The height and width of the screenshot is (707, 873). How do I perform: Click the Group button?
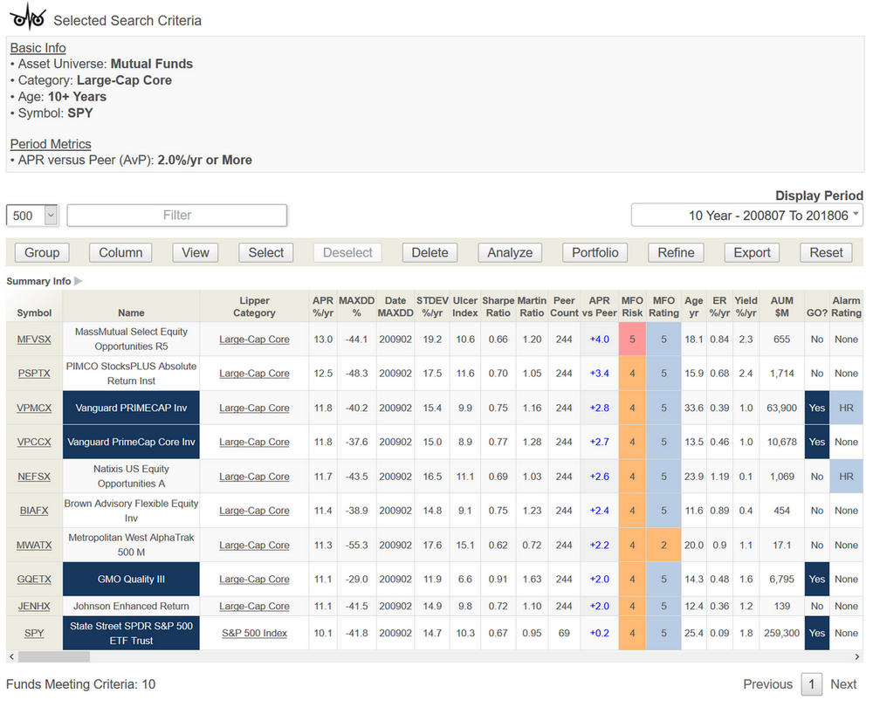42,252
